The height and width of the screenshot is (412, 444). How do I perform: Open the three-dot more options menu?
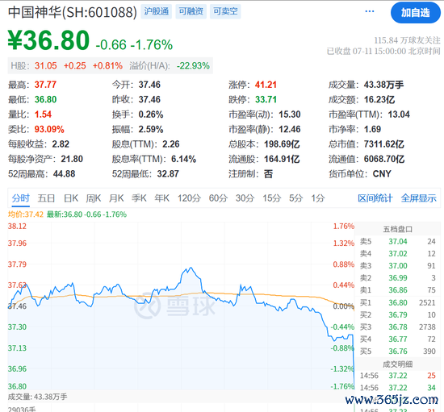pyautogui.click(x=370, y=11)
